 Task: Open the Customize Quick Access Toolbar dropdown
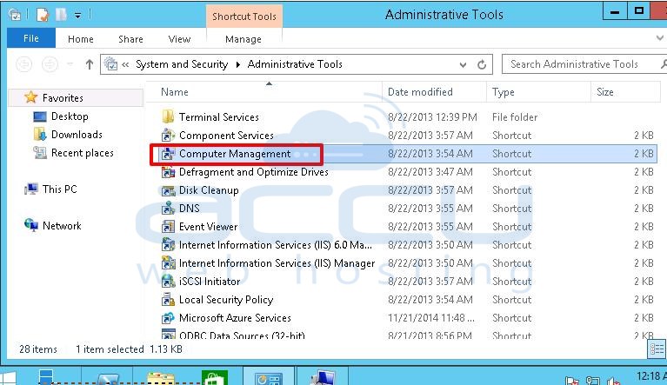(78, 16)
